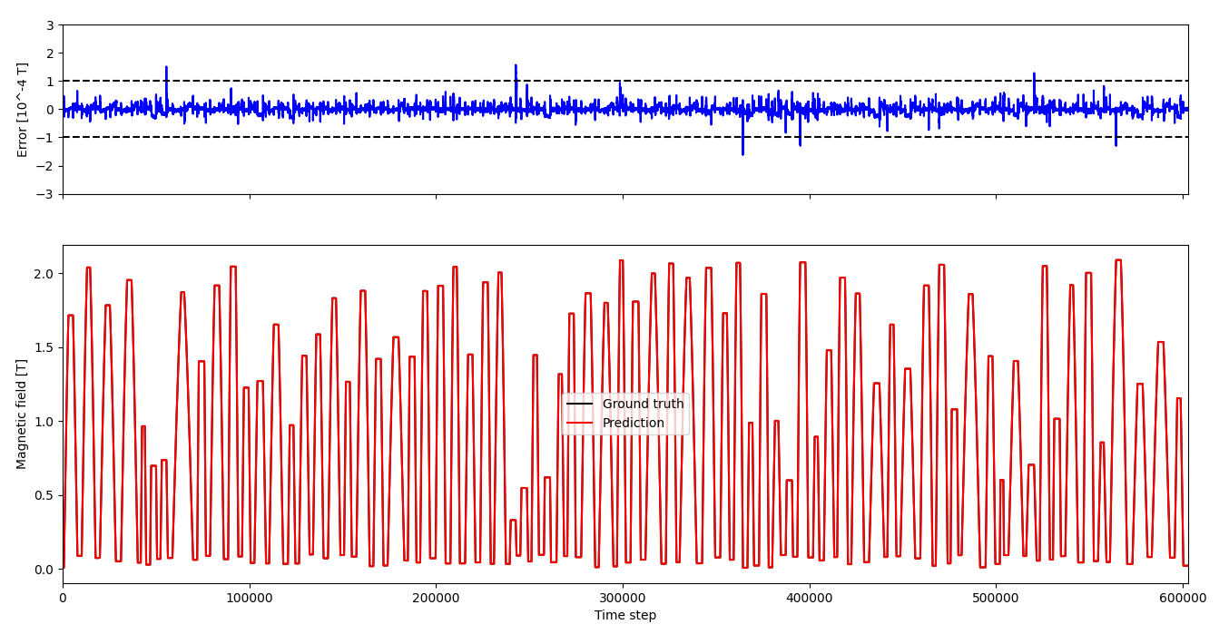
Task: Click the "Error [10^-4 T]" axis label
Action: pos(23,110)
